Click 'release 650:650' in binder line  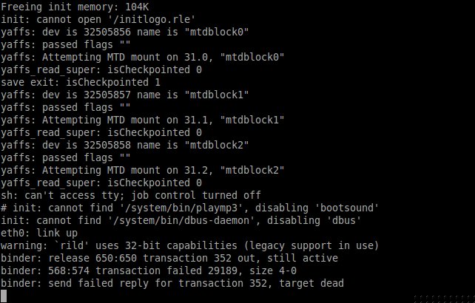click(92, 258)
